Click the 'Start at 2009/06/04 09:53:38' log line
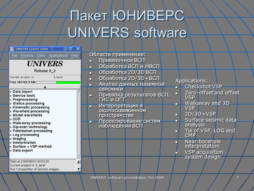This screenshot has height=191, width=254. coord(29,162)
